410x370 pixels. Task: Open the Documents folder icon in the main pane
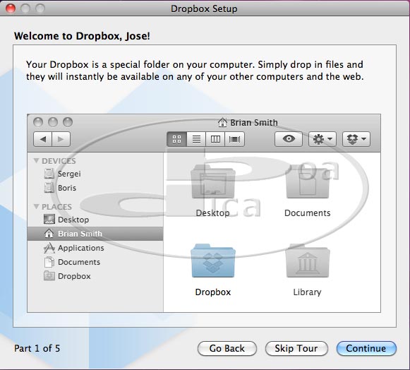pyautogui.click(x=308, y=181)
